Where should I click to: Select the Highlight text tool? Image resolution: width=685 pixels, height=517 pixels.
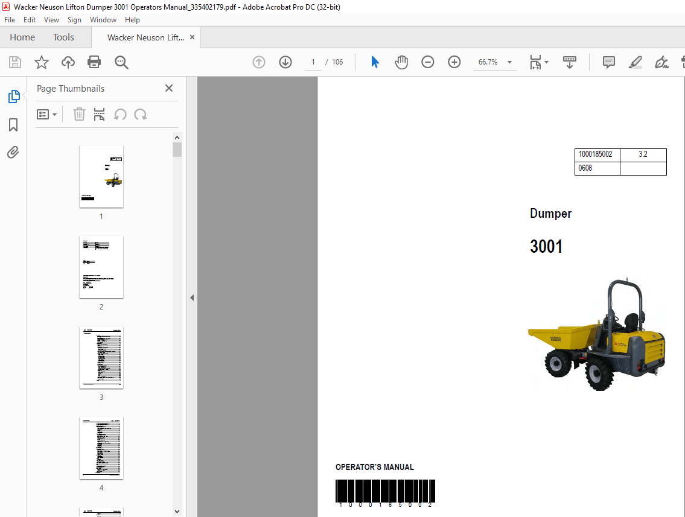coord(635,62)
